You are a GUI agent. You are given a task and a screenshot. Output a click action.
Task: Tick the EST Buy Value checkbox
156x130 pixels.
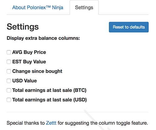coord(9,62)
